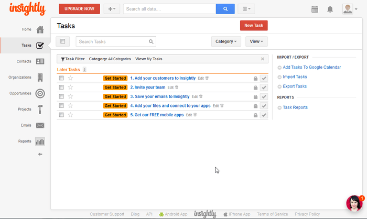This screenshot has height=219, width=367.
Task: Delete 'Save your emails to Insightly' via trash icon
Action: pos(201,96)
